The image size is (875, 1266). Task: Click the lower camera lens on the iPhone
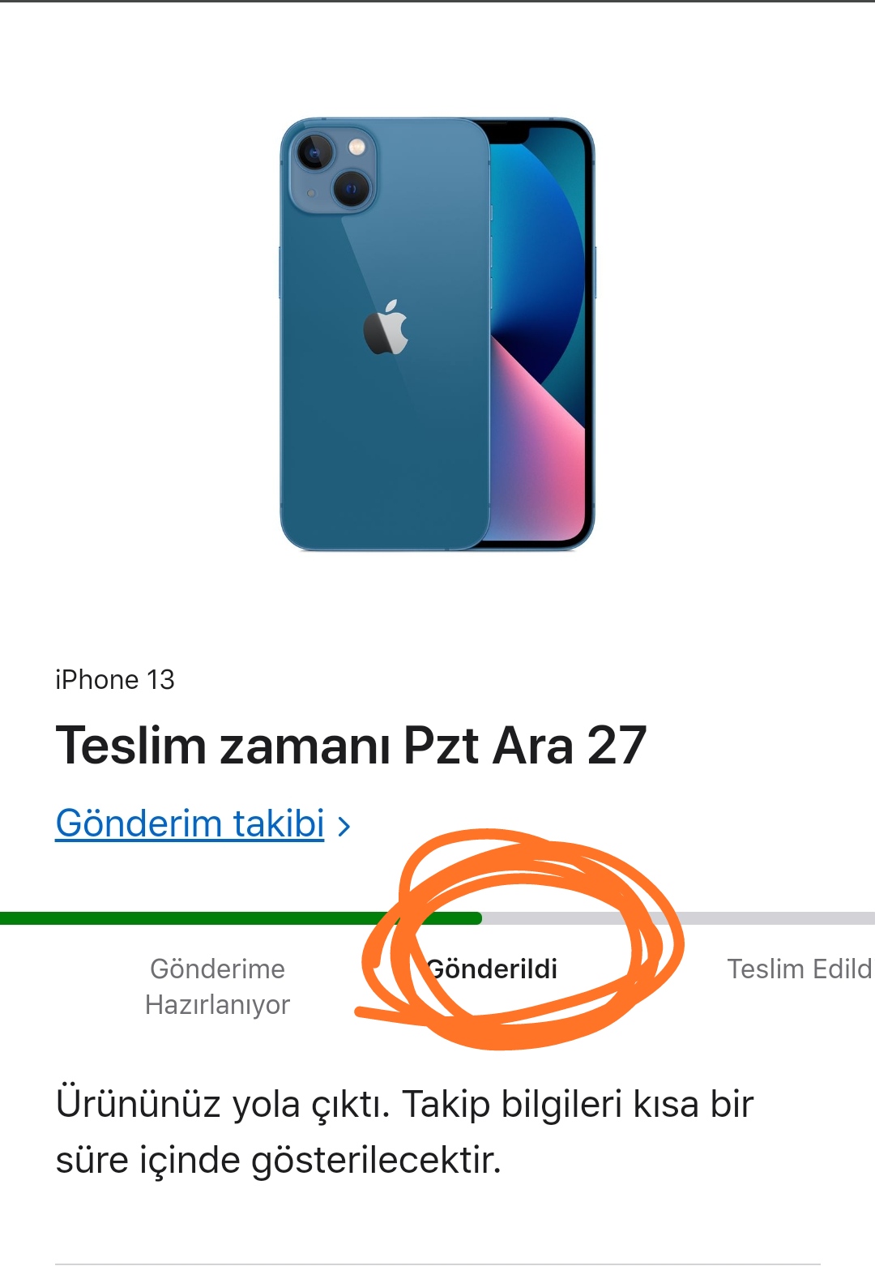(351, 190)
